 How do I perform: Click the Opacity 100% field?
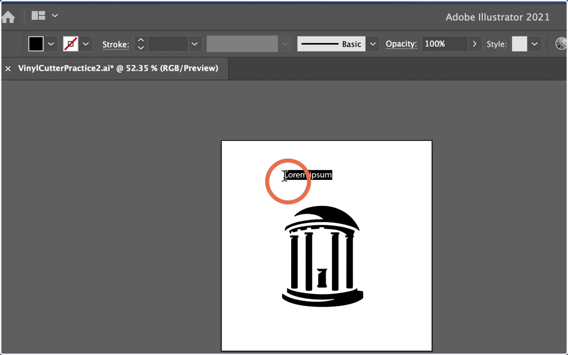pos(444,44)
